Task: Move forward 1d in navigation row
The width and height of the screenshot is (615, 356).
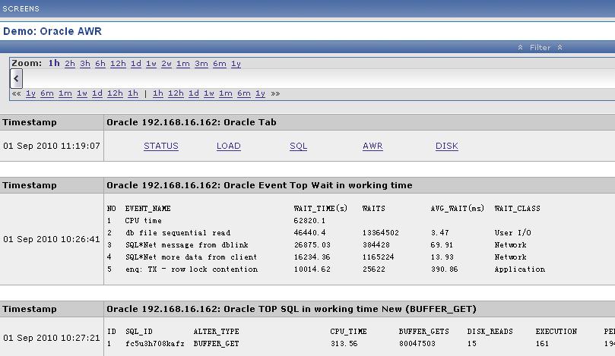Action: point(194,93)
